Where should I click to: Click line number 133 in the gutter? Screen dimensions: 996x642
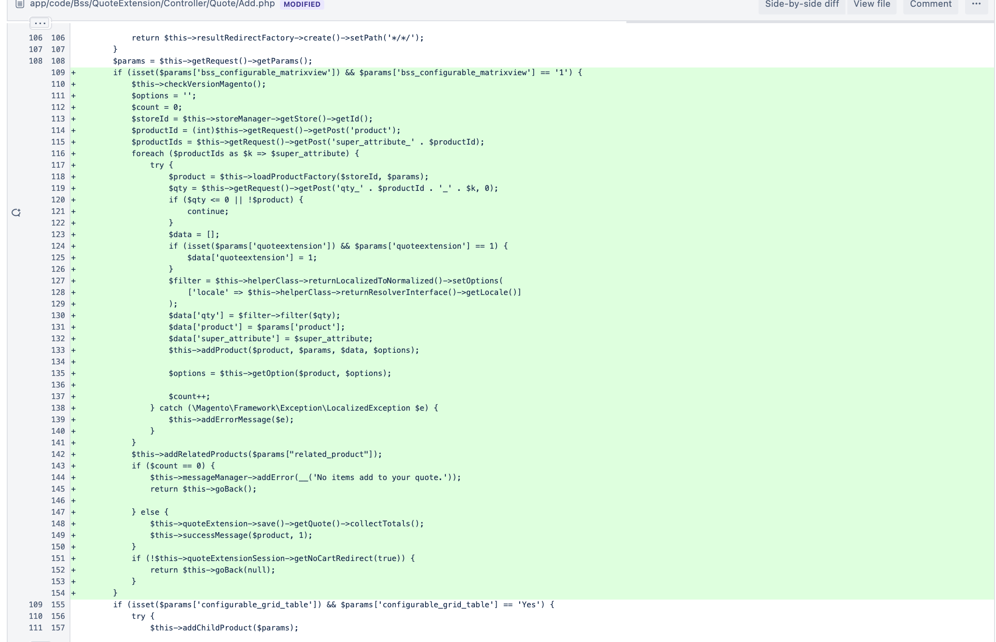(58, 350)
